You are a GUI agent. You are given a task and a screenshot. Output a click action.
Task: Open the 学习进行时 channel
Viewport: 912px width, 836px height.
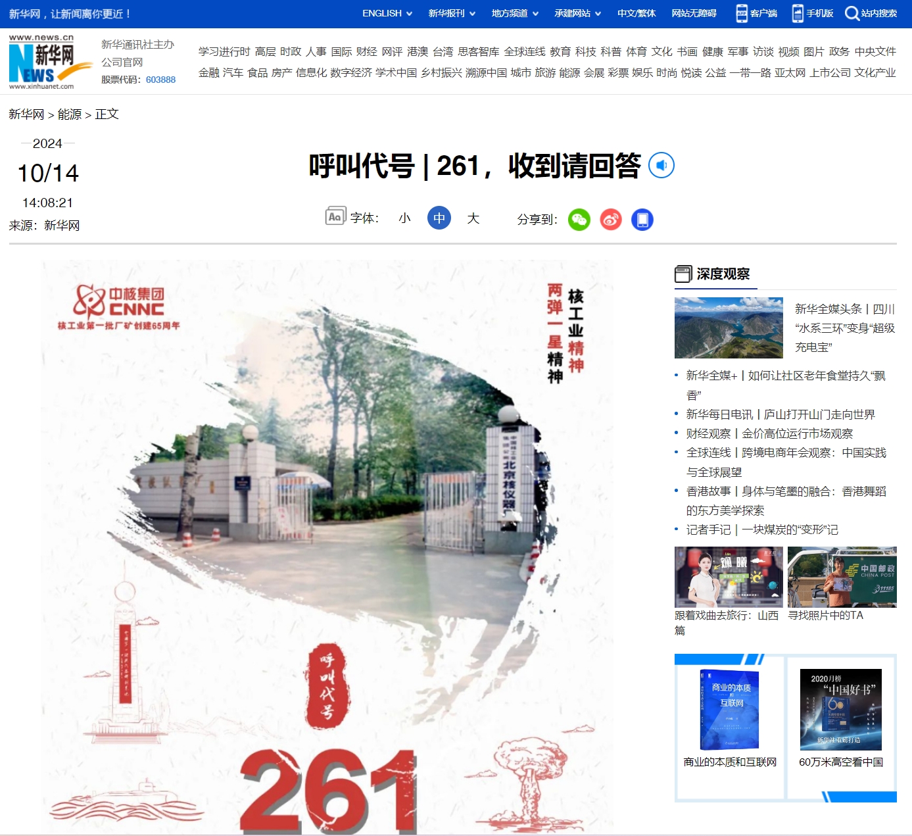click(x=224, y=51)
